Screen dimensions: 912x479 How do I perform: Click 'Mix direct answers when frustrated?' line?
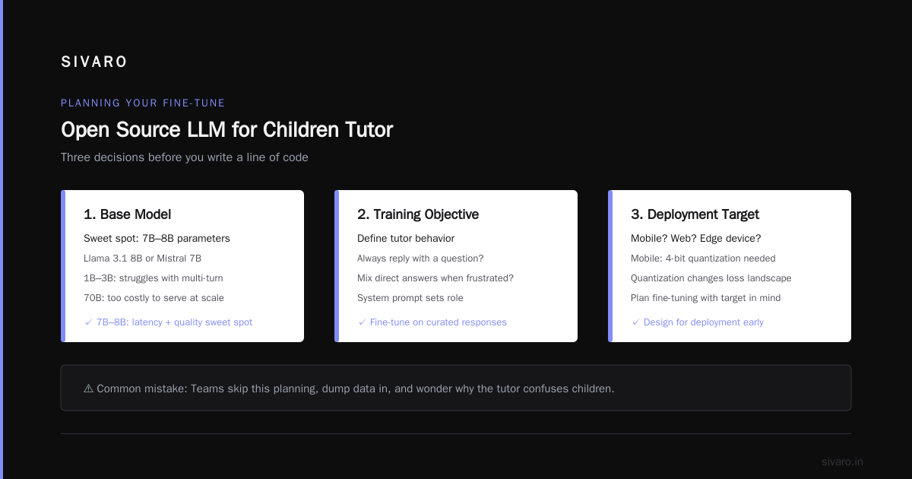pos(435,278)
